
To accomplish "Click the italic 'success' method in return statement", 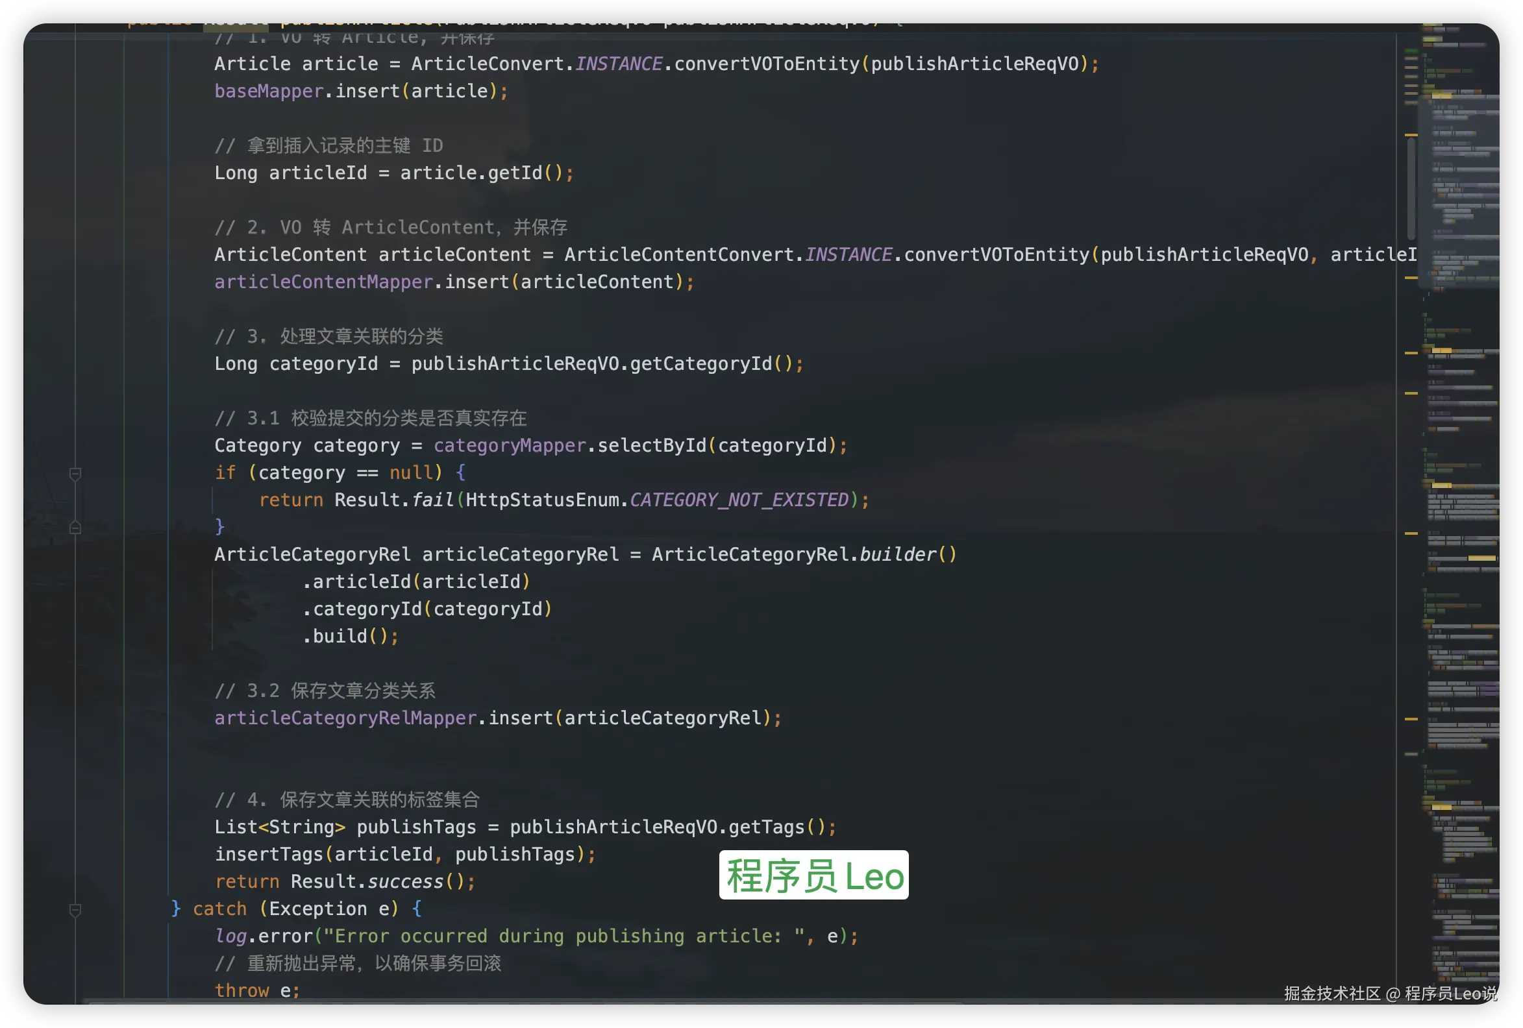I will click(x=405, y=882).
